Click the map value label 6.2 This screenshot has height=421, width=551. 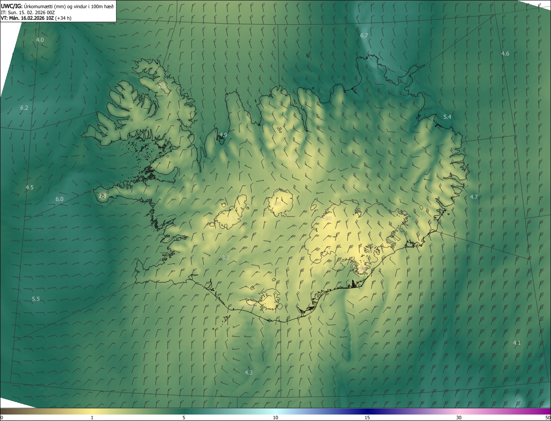click(x=24, y=108)
